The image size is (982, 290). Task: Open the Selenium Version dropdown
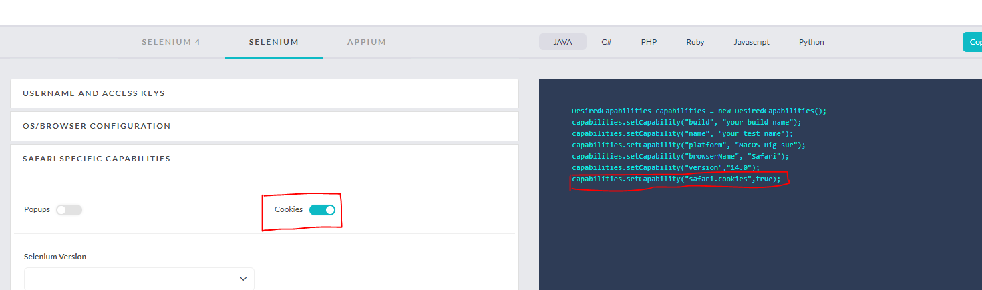tap(139, 279)
